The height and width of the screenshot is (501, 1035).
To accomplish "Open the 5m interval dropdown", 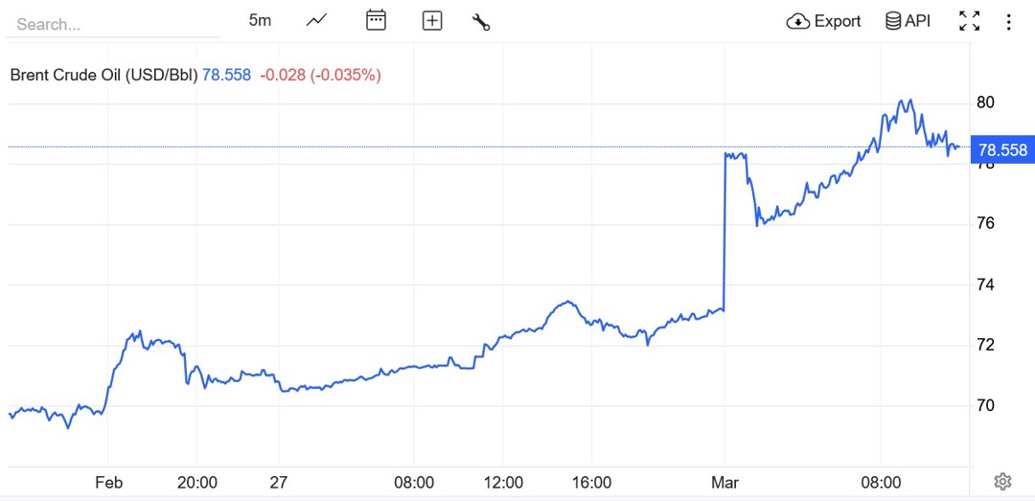I will (260, 21).
